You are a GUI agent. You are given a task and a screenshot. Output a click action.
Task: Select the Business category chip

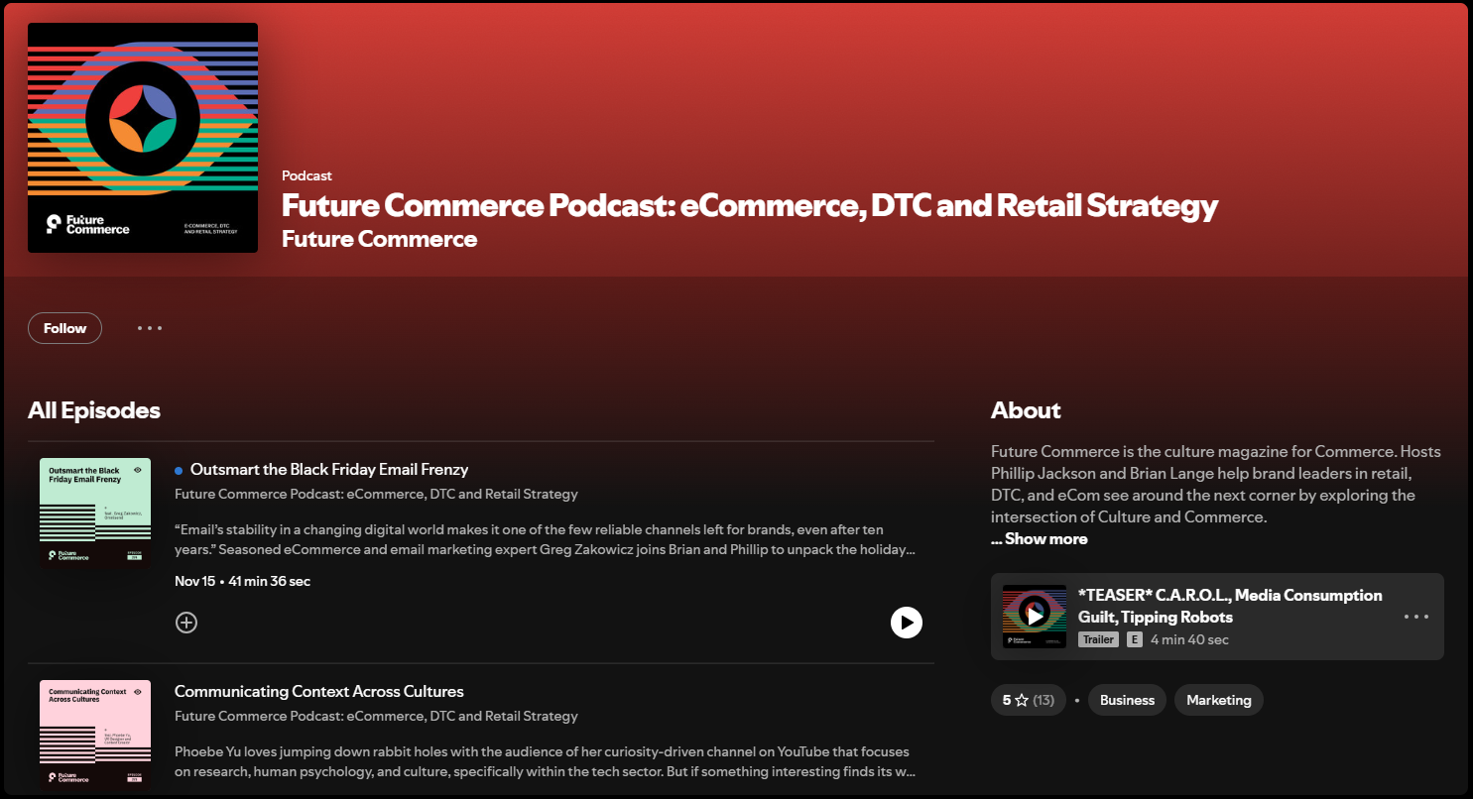(1127, 700)
